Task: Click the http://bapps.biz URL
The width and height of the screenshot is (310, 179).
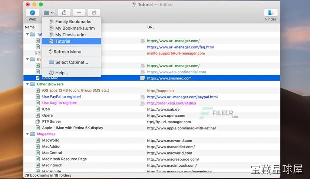Action: [161, 91]
